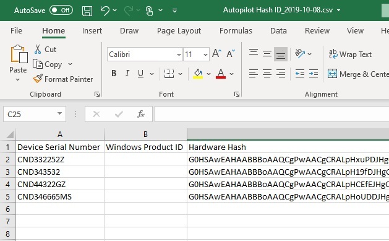
Task: Click the Enter checkmark in formula bar
Action: pos(119,114)
